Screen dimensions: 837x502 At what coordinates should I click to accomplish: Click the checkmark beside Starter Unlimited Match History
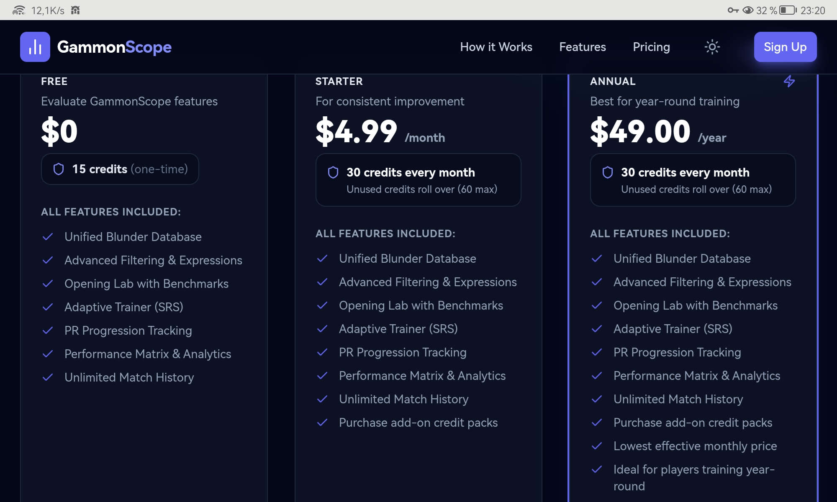(322, 399)
